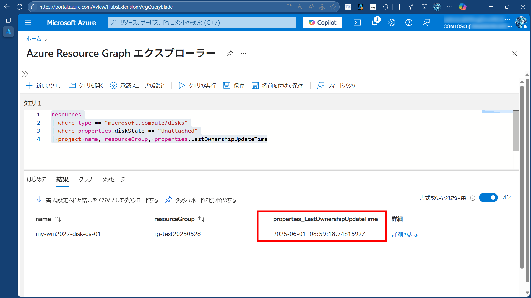Image resolution: width=531 pixels, height=298 pixels.
Task: Switch to the グラフ tab
Action: [x=85, y=179]
